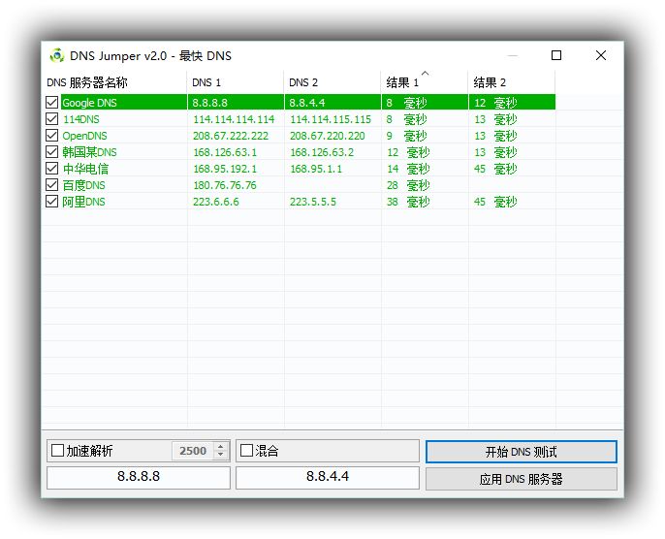This screenshot has width=665, height=539.
Task: Select the 阿里DNS server name
Action: (84, 202)
